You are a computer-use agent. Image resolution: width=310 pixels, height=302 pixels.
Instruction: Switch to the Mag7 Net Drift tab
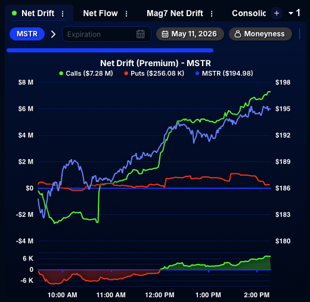click(175, 13)
